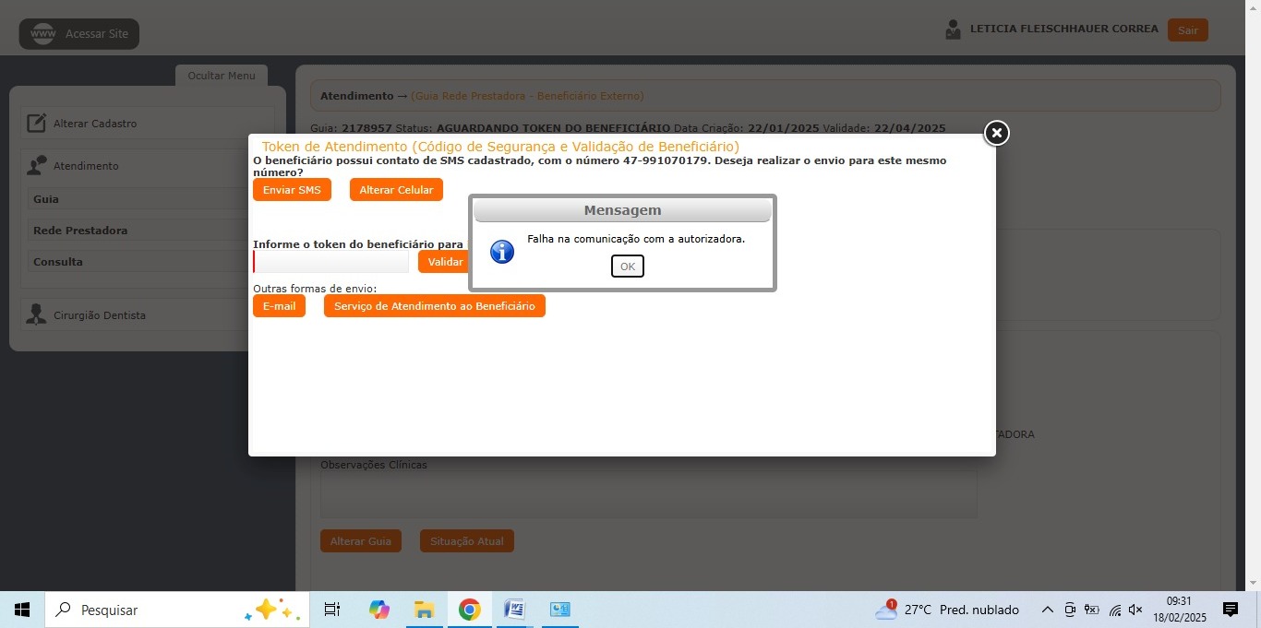Image resolution: width=1261 pixels, height=628 pixels.
Task: Click the "Outras formas de envio:" label
Action: (x=315, y=289)
